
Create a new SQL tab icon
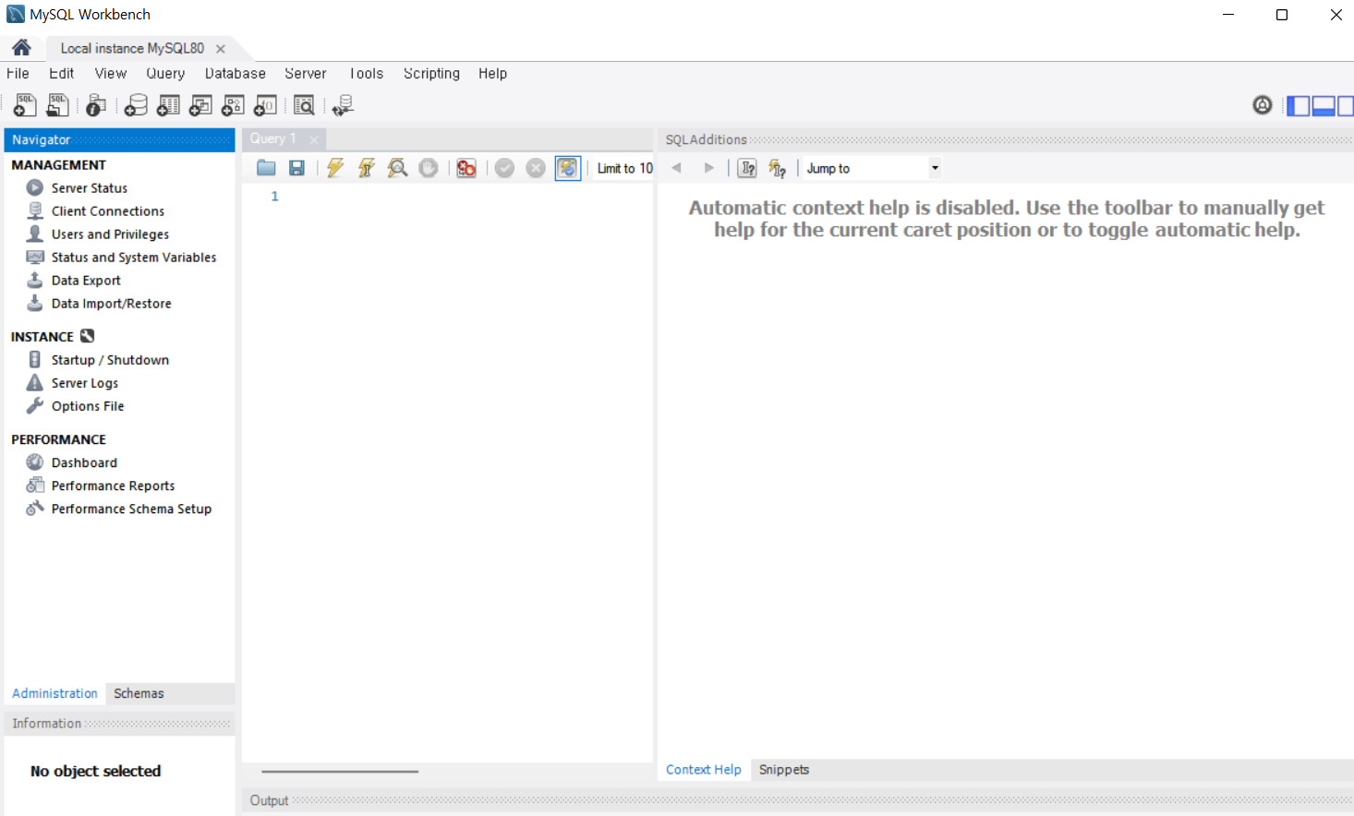point(25,105)
